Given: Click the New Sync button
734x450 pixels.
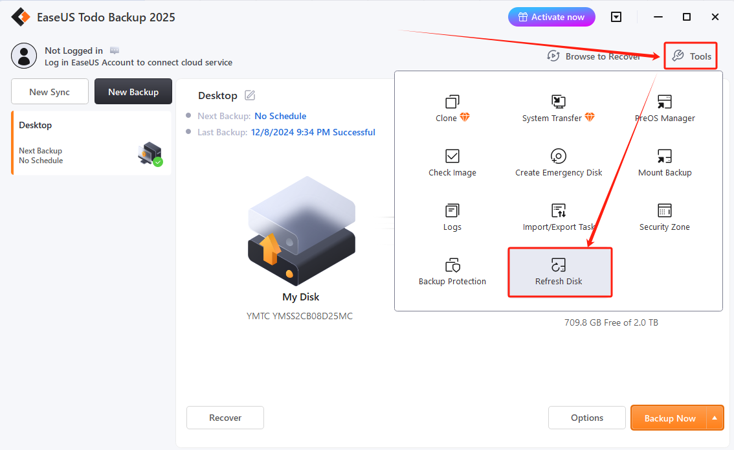Looking at the screenshot, I should coord(50,91).
